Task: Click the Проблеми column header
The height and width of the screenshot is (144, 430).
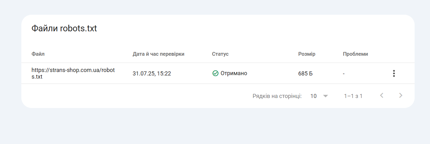Action: coord(355,54)
